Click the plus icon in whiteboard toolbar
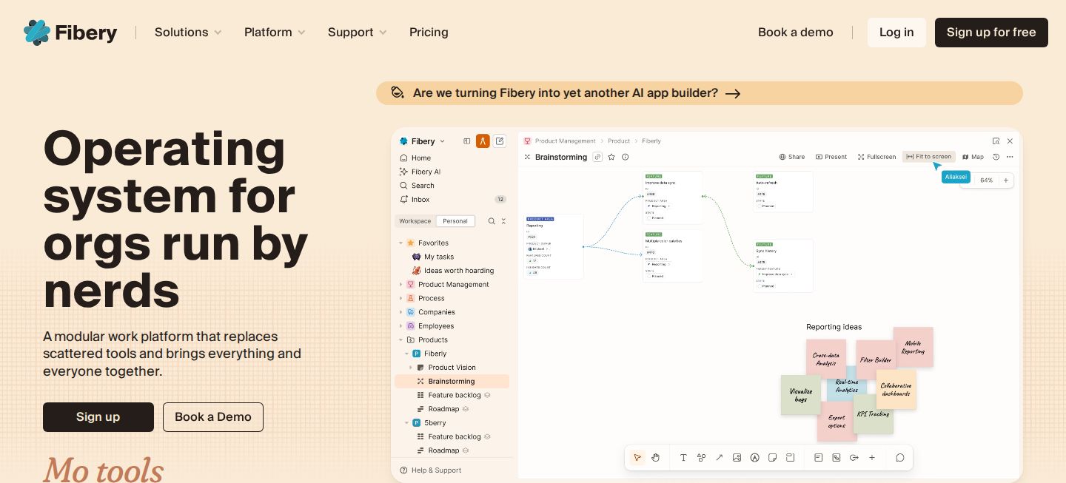Viewport: 1066px width, 483px height. (872, 458)
